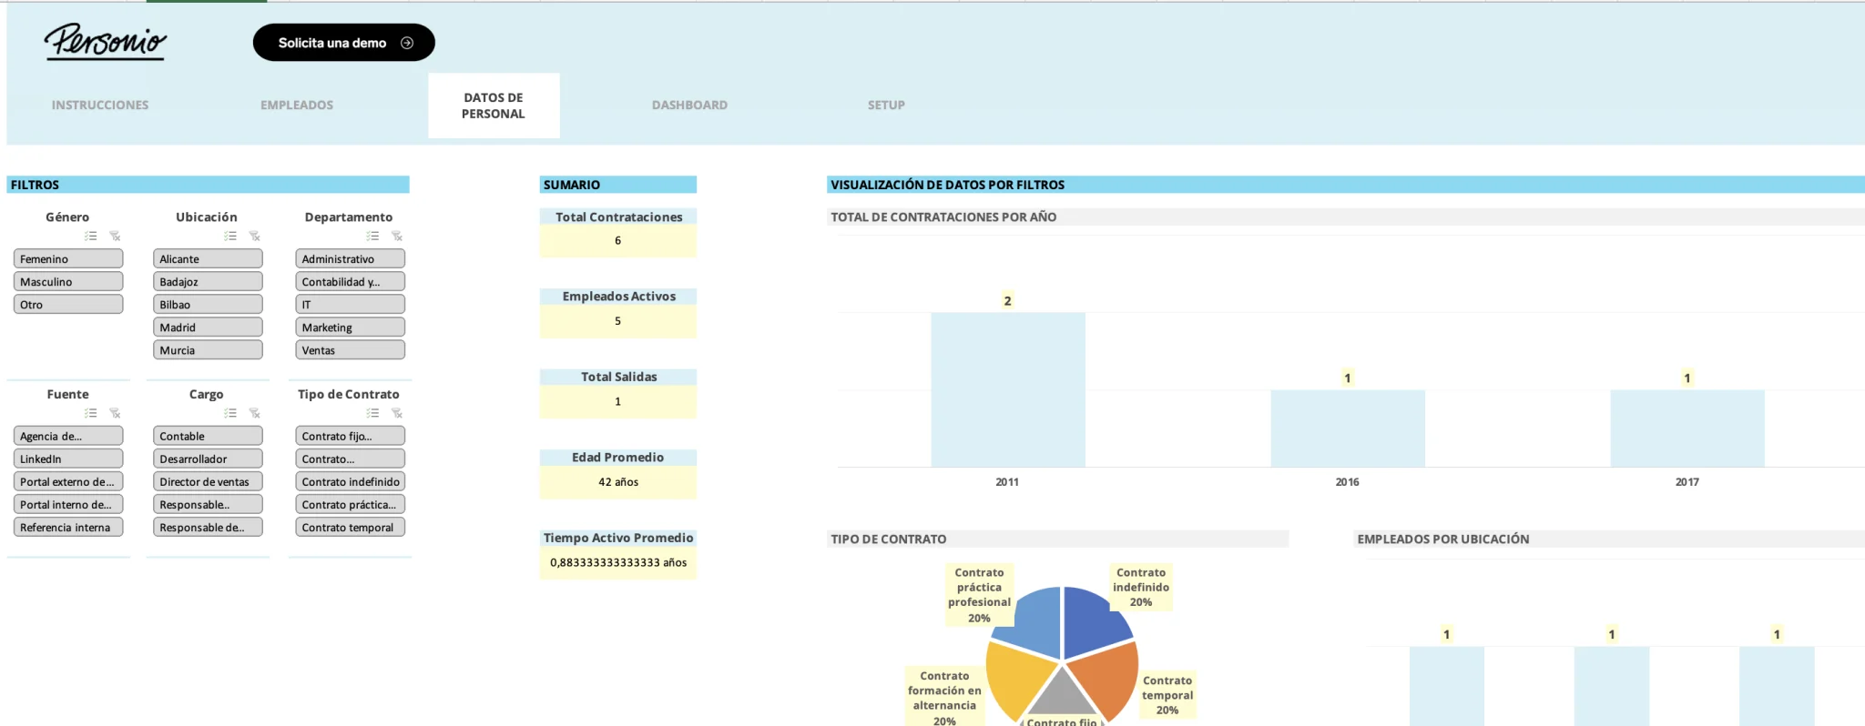The image size is (1865, 726).
Task: Click the Personio logo
Action: (x=106, y=42)
